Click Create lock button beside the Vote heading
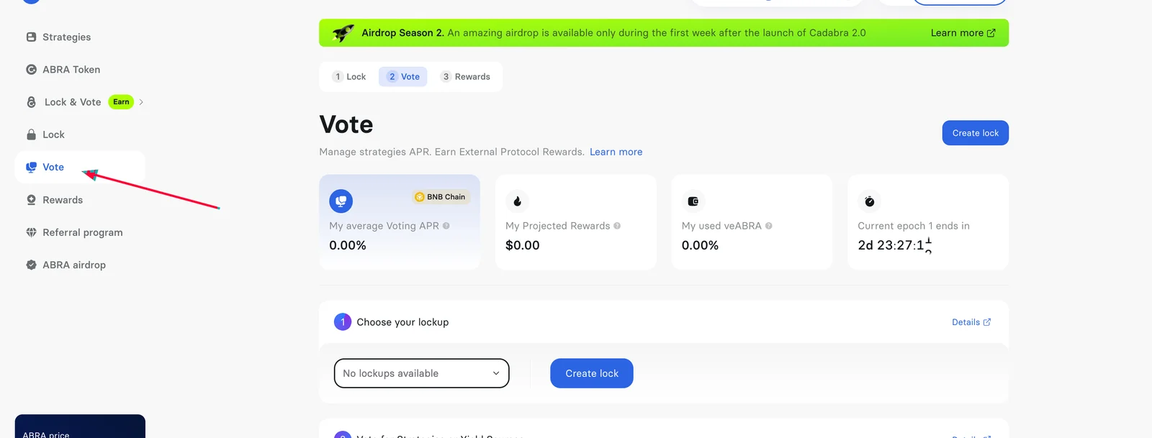This screenshot has height=438, width=1152. click(x=976, y=133)
